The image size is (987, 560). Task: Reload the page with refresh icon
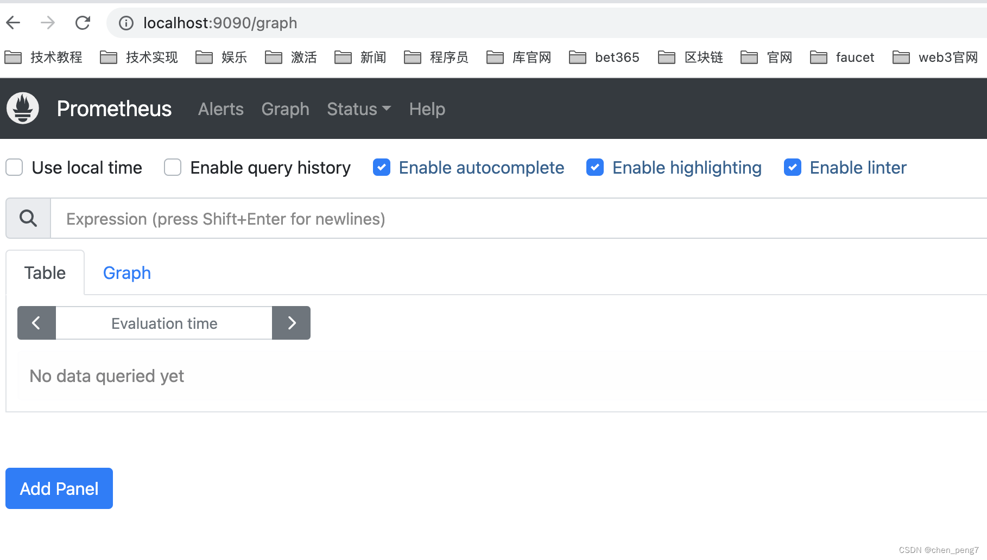coord(83,23)
